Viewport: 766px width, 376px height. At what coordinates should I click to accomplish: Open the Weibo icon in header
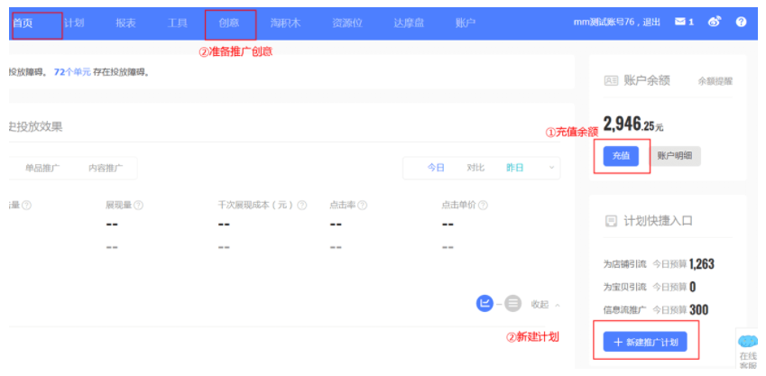715,22
